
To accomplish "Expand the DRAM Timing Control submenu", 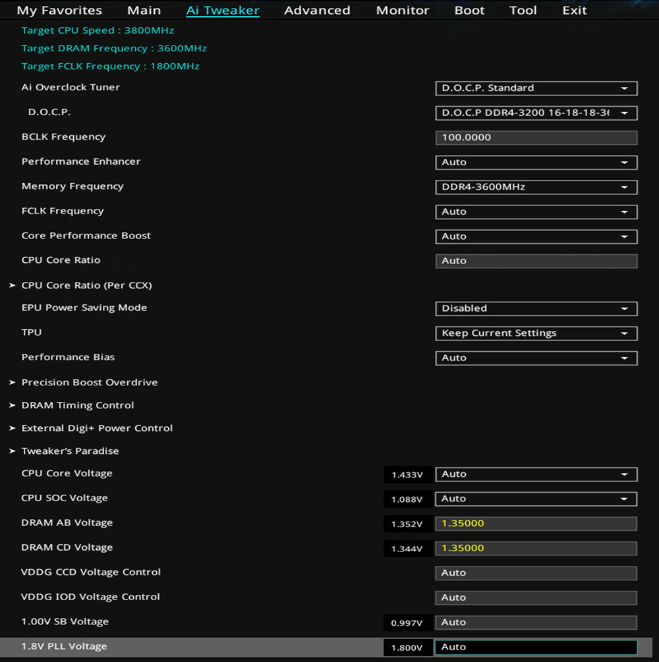I will 78,405.
